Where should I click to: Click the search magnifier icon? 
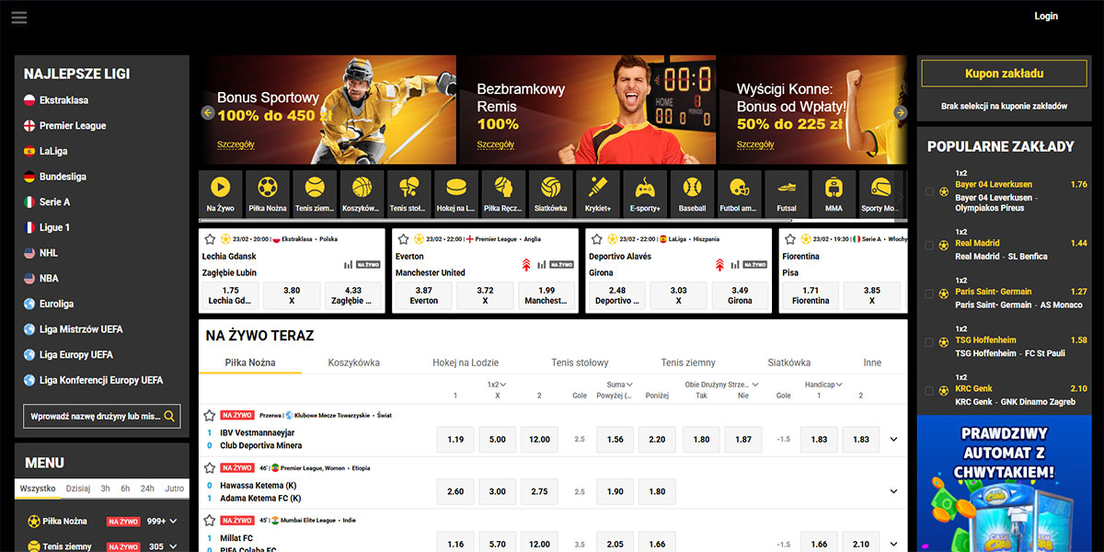[169, 417]
